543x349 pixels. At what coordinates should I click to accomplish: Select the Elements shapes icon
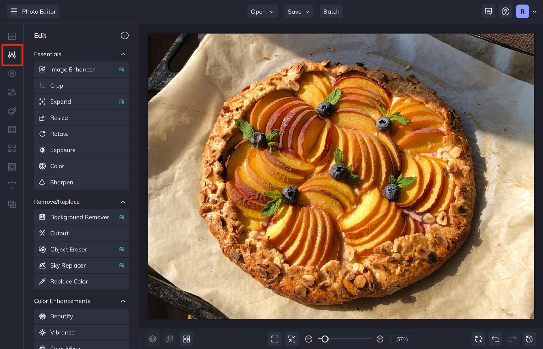(12, 148)
